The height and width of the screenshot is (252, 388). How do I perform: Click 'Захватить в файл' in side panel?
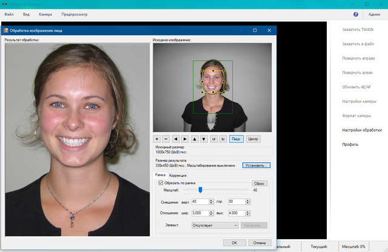click(x=358, y=44)
